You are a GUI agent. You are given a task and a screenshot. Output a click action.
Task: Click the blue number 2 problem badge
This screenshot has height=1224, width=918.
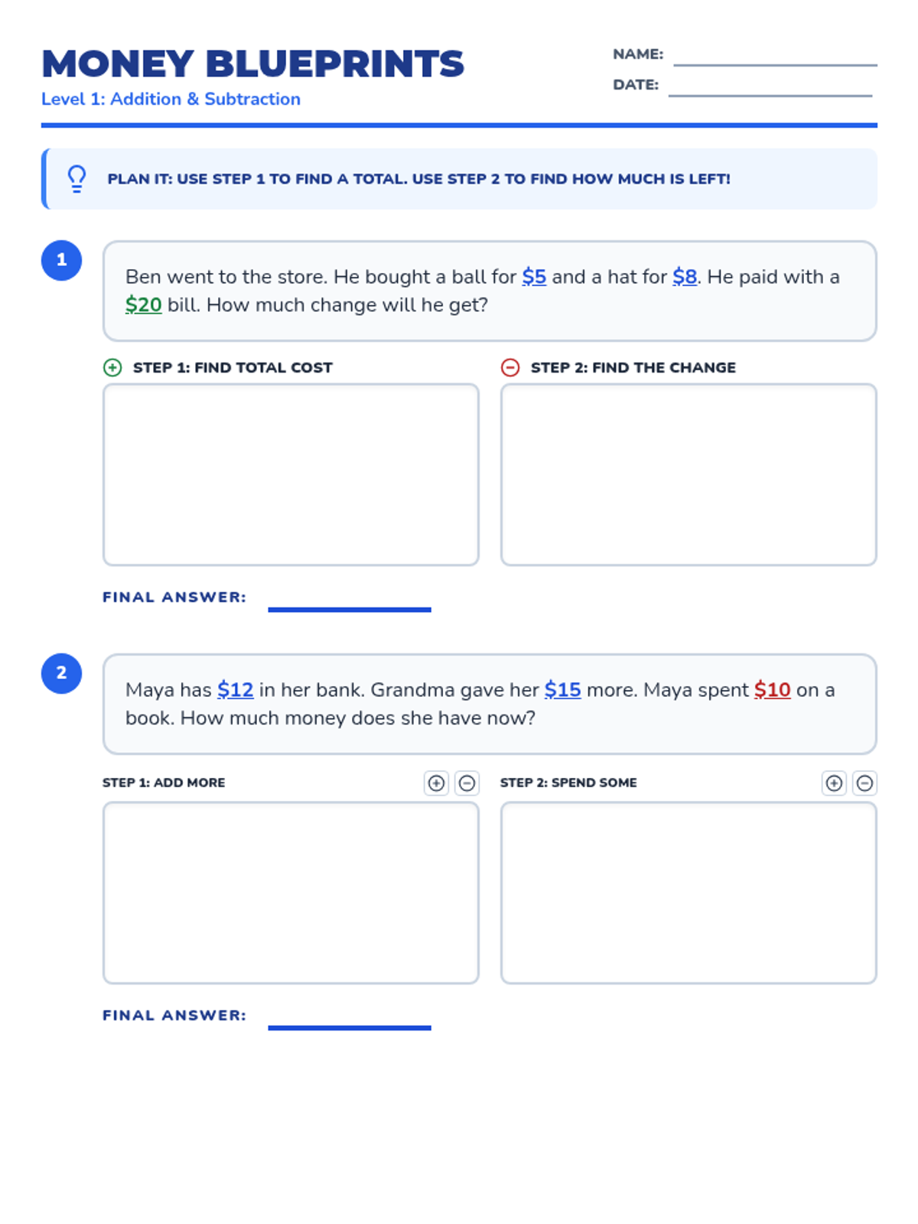(61, 673)
